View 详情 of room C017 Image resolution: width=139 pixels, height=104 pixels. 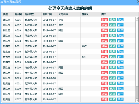105,99
